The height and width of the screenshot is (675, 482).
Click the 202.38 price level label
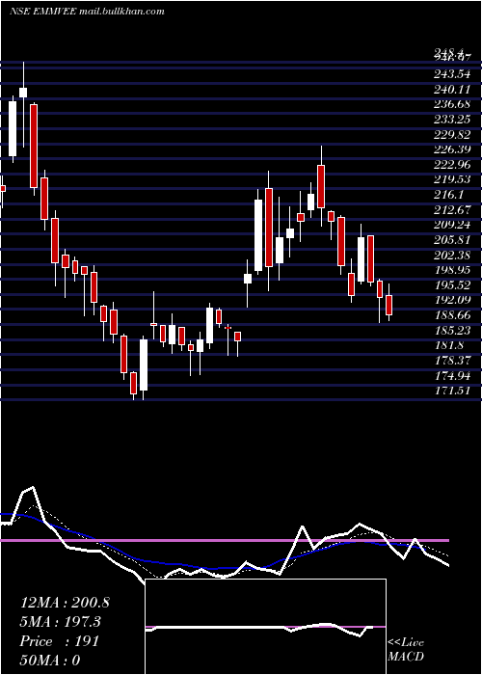point(452,255)
